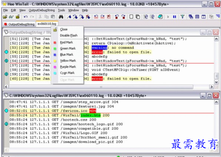221x157 pixels.
Task: Click the scroll-up arrow in OutputDebugString pane
Action: coord(217,39)
